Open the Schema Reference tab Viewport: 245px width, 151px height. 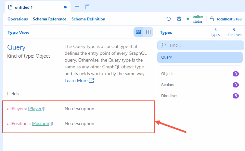pyautogui.click(x=49, y=19)
